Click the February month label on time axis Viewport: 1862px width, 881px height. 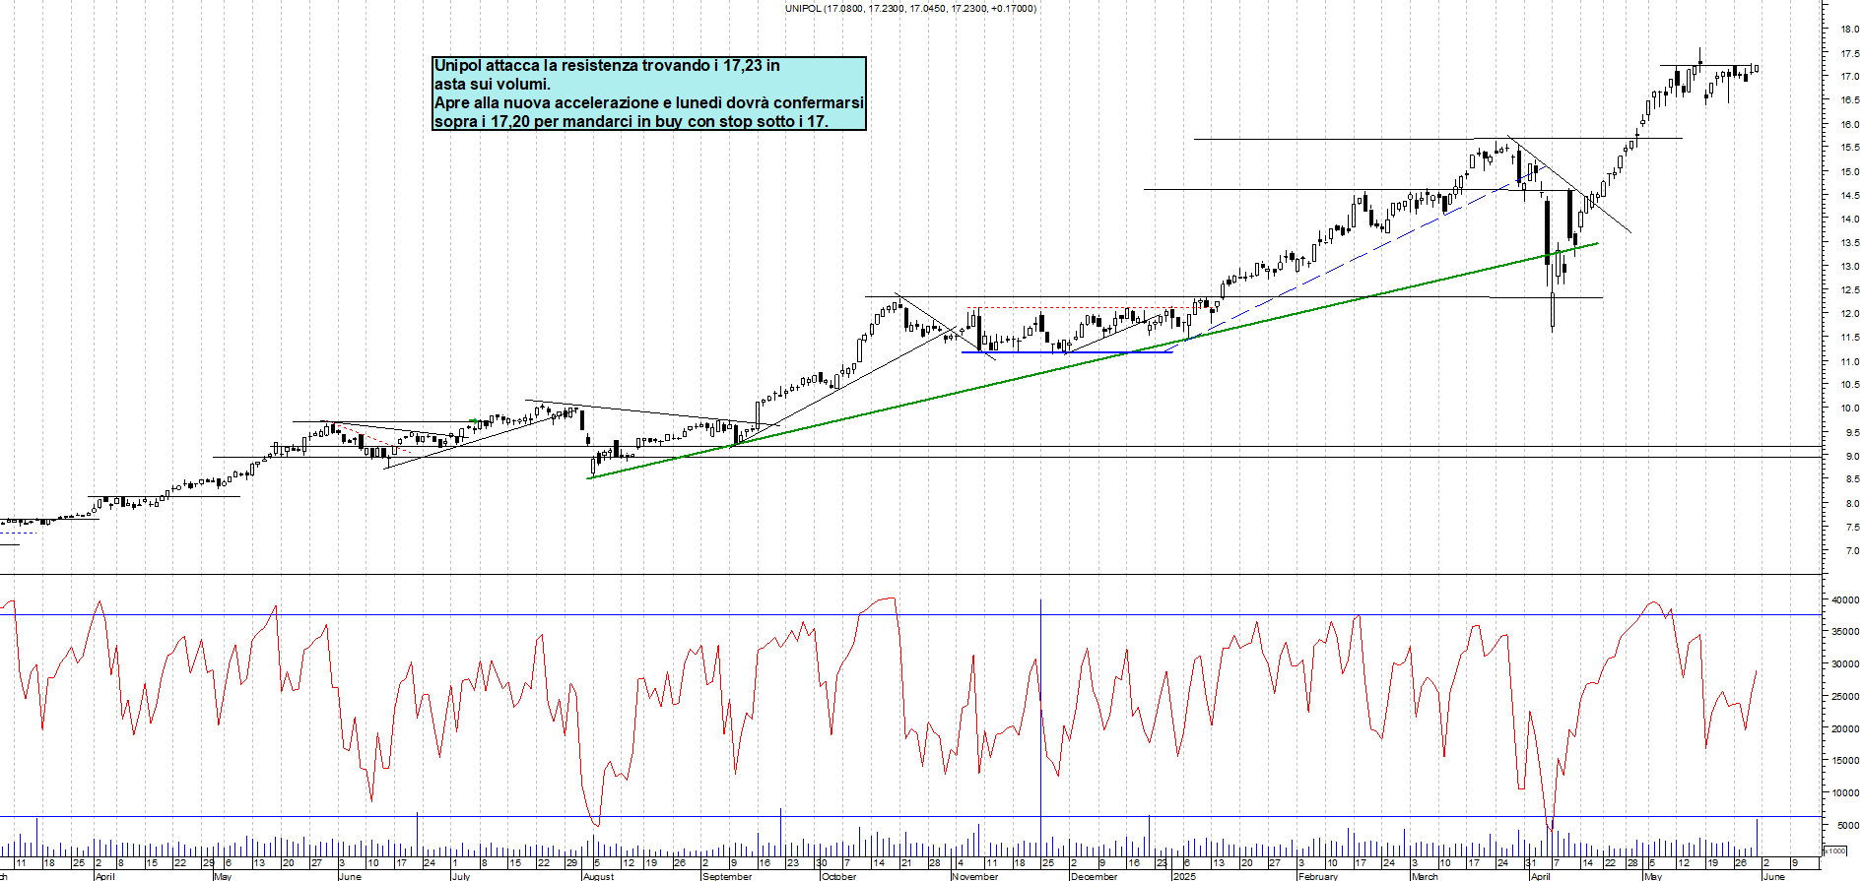pyautogui.click(x=1318, y=876)
